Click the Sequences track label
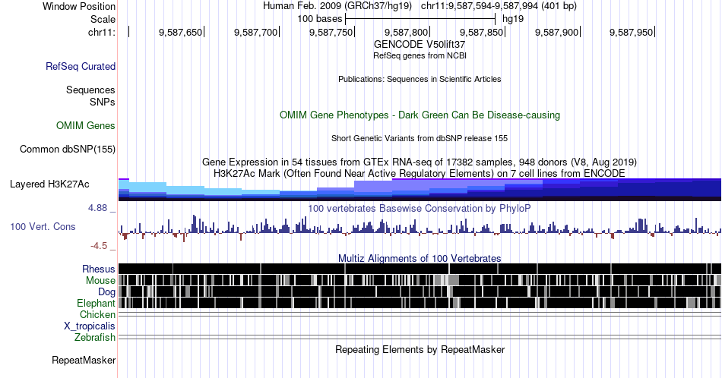 90,90
